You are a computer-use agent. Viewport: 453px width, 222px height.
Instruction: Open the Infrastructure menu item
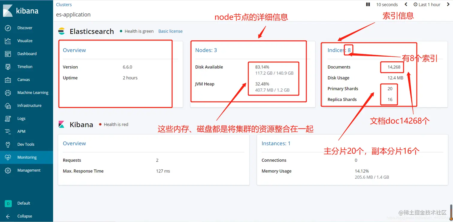[x=29, y=105]
